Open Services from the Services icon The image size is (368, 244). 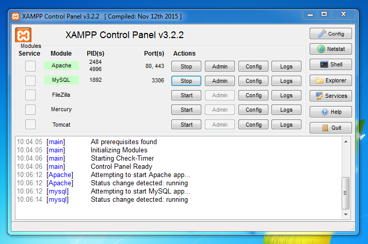331,96
